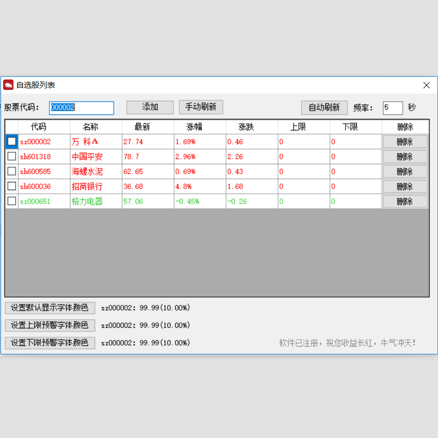Select the sh601318 code cell
Screen dimensions: 438x438
pyautogui.click(x=44, y=156)
